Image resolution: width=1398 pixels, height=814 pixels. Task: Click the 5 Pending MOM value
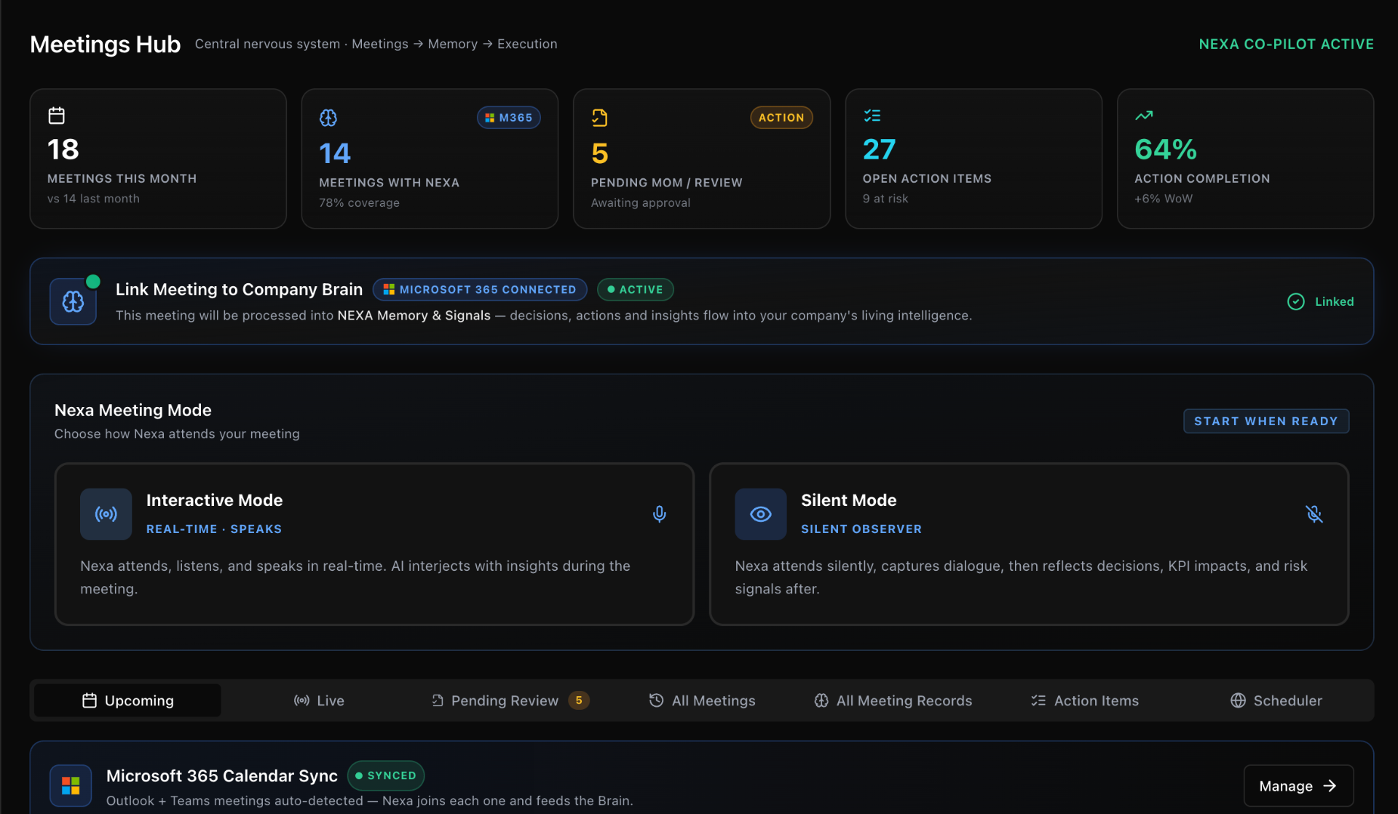(x=599, y=154)
